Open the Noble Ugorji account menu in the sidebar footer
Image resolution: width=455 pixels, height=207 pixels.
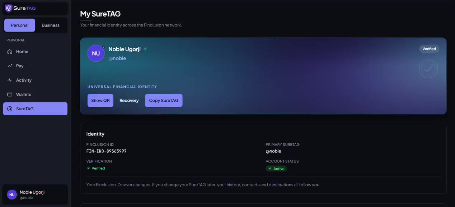tap(35, 194)
